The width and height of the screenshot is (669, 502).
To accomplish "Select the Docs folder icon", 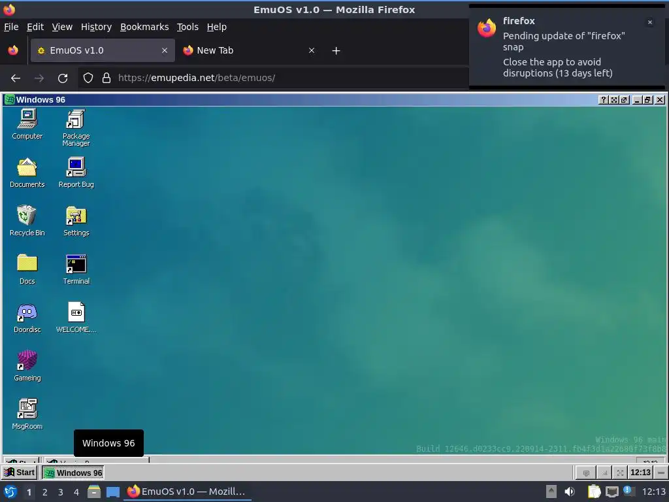I will point(27,269).
